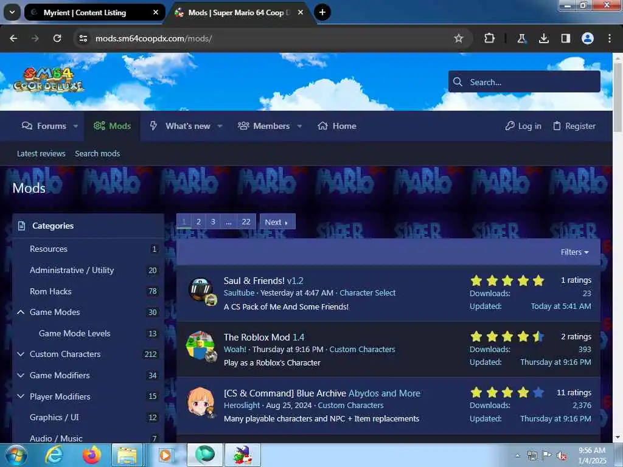Click the Character Select category link
The width and height of the screenshot is (623, 467).
(x=367, y=292)
